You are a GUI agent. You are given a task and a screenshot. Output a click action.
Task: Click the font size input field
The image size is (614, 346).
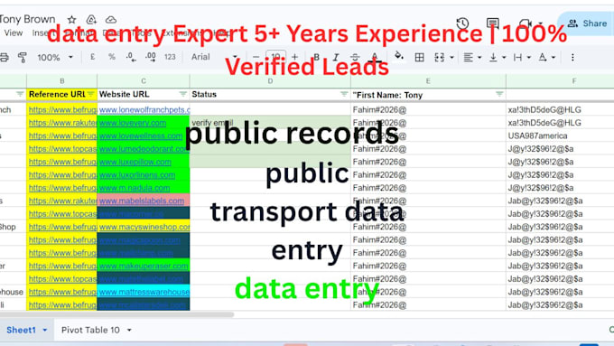(275, 57)
